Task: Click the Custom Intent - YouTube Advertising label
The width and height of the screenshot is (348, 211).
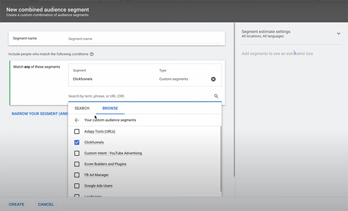Action: coord(113,153)
